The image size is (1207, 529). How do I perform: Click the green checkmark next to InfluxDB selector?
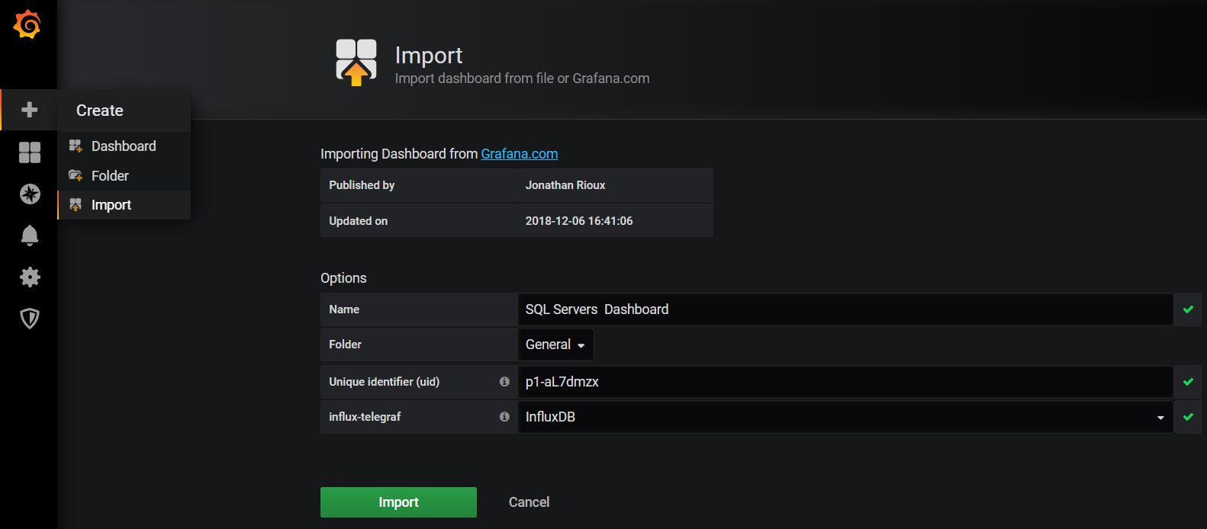1188,417
